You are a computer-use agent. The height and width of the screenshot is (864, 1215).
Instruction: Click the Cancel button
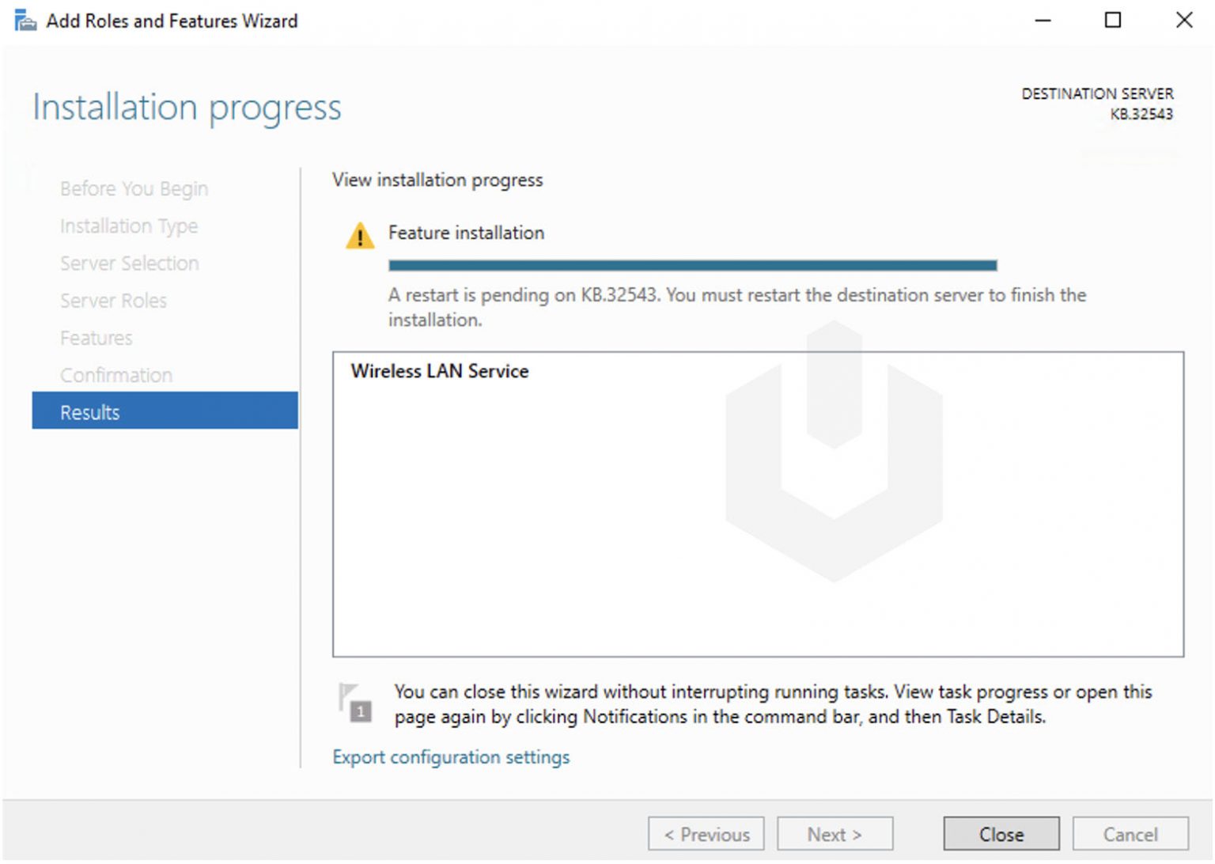click(x=1130, y=834)
